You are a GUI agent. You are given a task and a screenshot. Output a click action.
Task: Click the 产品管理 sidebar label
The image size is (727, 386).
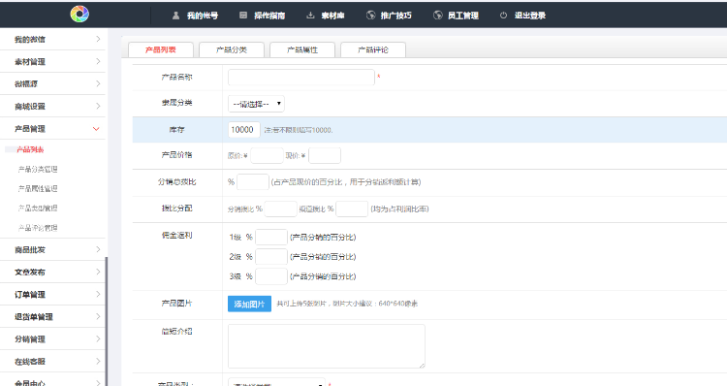30,129
